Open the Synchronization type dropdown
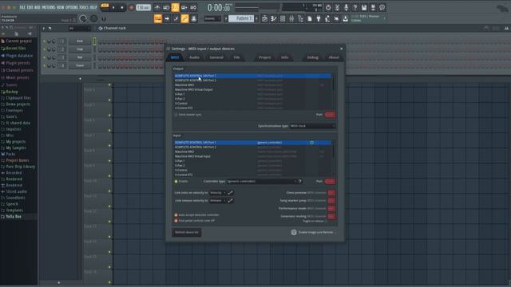Image resolution: width=511 pixels, height=287 pixels. point(312,126)
